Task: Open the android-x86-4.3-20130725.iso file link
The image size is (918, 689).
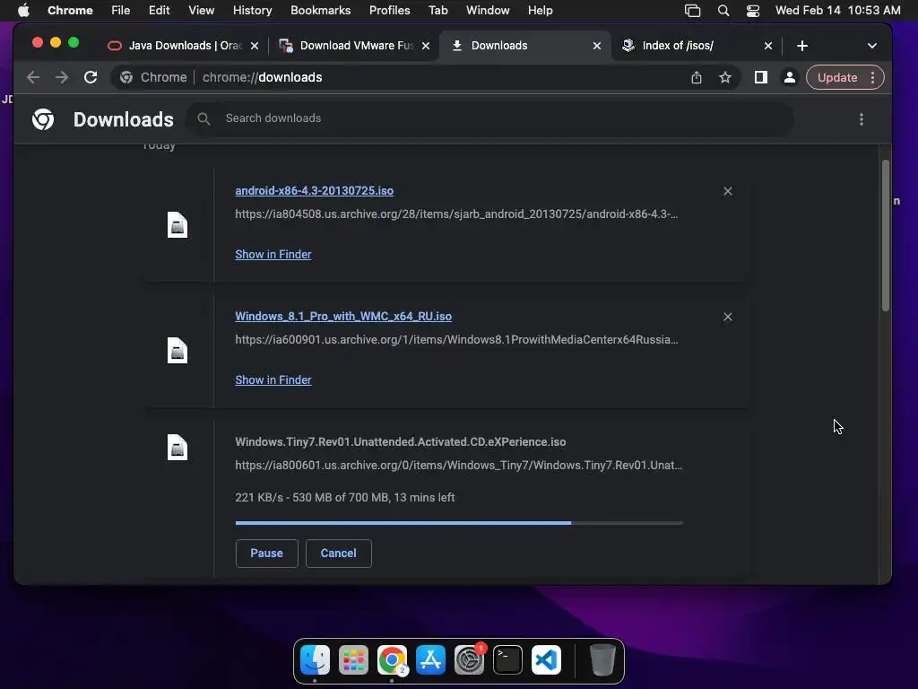Action: coord(315,191)
